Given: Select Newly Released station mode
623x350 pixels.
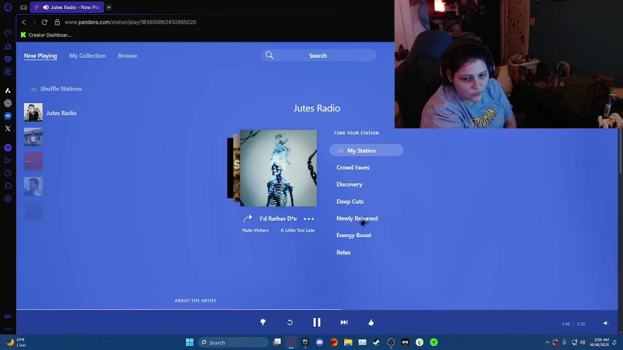Looking at the screenshot, I should [357, 218].
